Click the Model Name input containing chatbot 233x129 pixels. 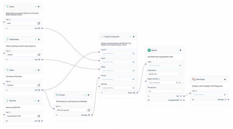[21, 55]
